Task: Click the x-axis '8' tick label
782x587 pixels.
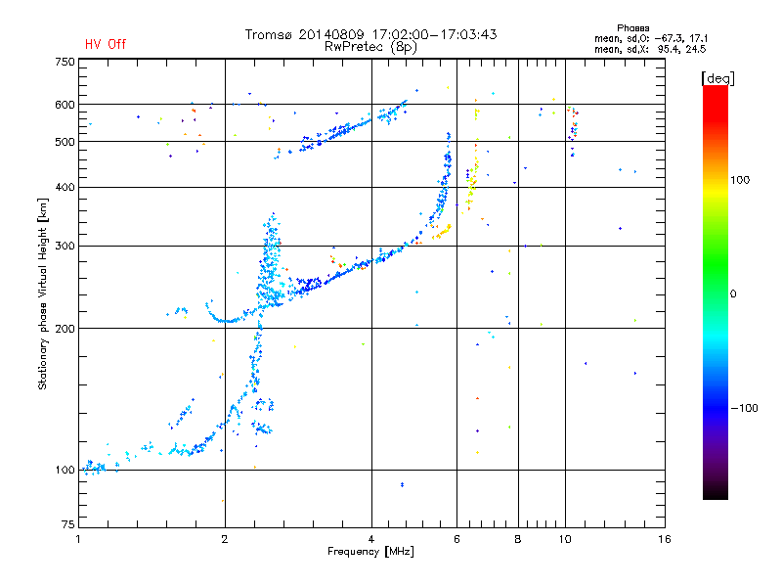Action: pyautogui.click(x=518, y=539)
